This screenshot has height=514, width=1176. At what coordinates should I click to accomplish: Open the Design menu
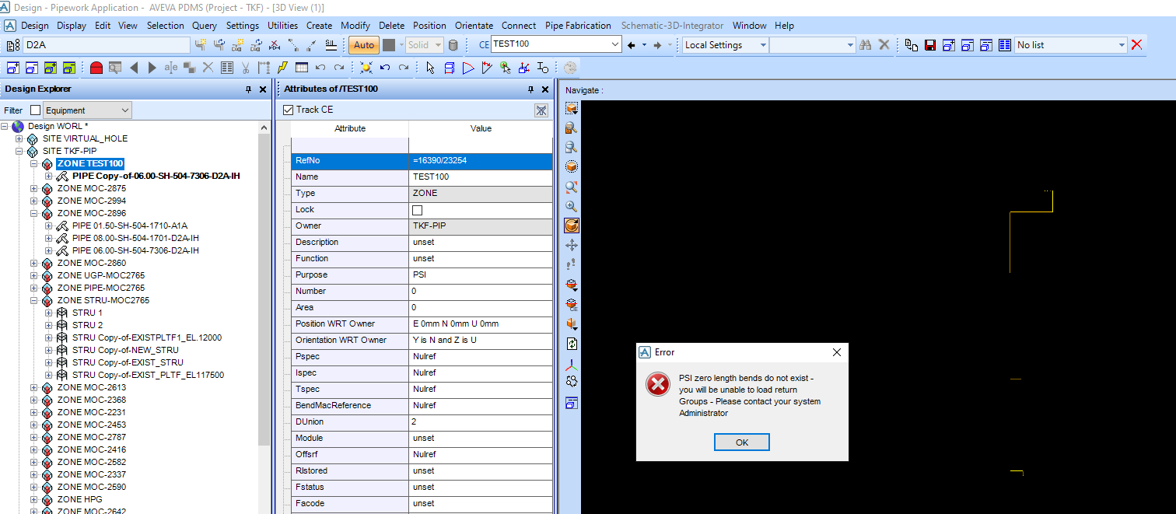click(34, 26)
